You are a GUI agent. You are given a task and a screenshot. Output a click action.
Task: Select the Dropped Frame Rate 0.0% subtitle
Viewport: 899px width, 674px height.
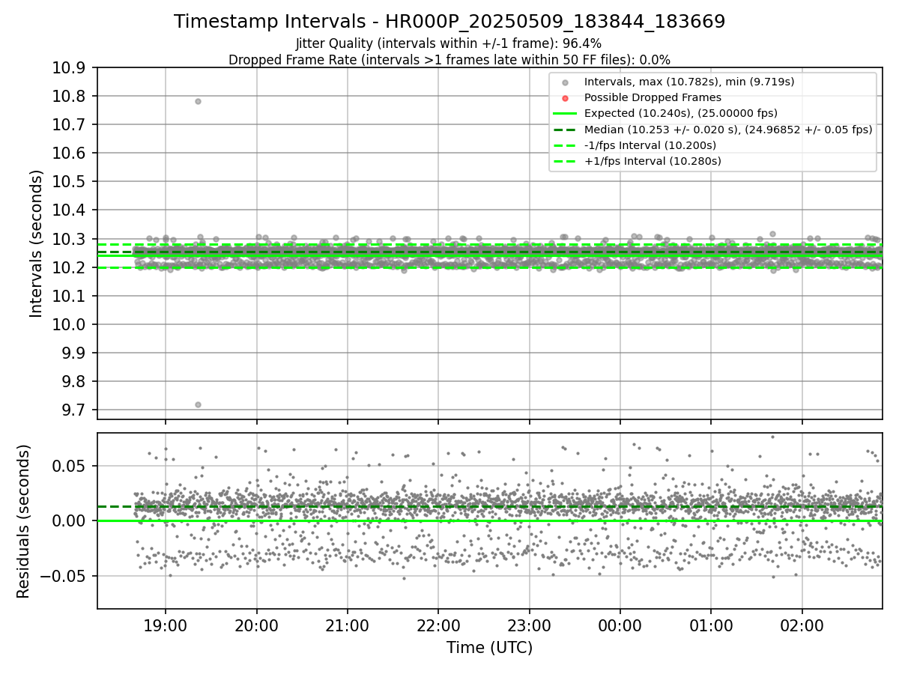tap(449, 60)
